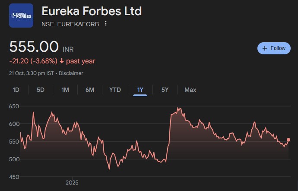Select the 1Y time range tab
298x191 pixels.
coord(140,90)
